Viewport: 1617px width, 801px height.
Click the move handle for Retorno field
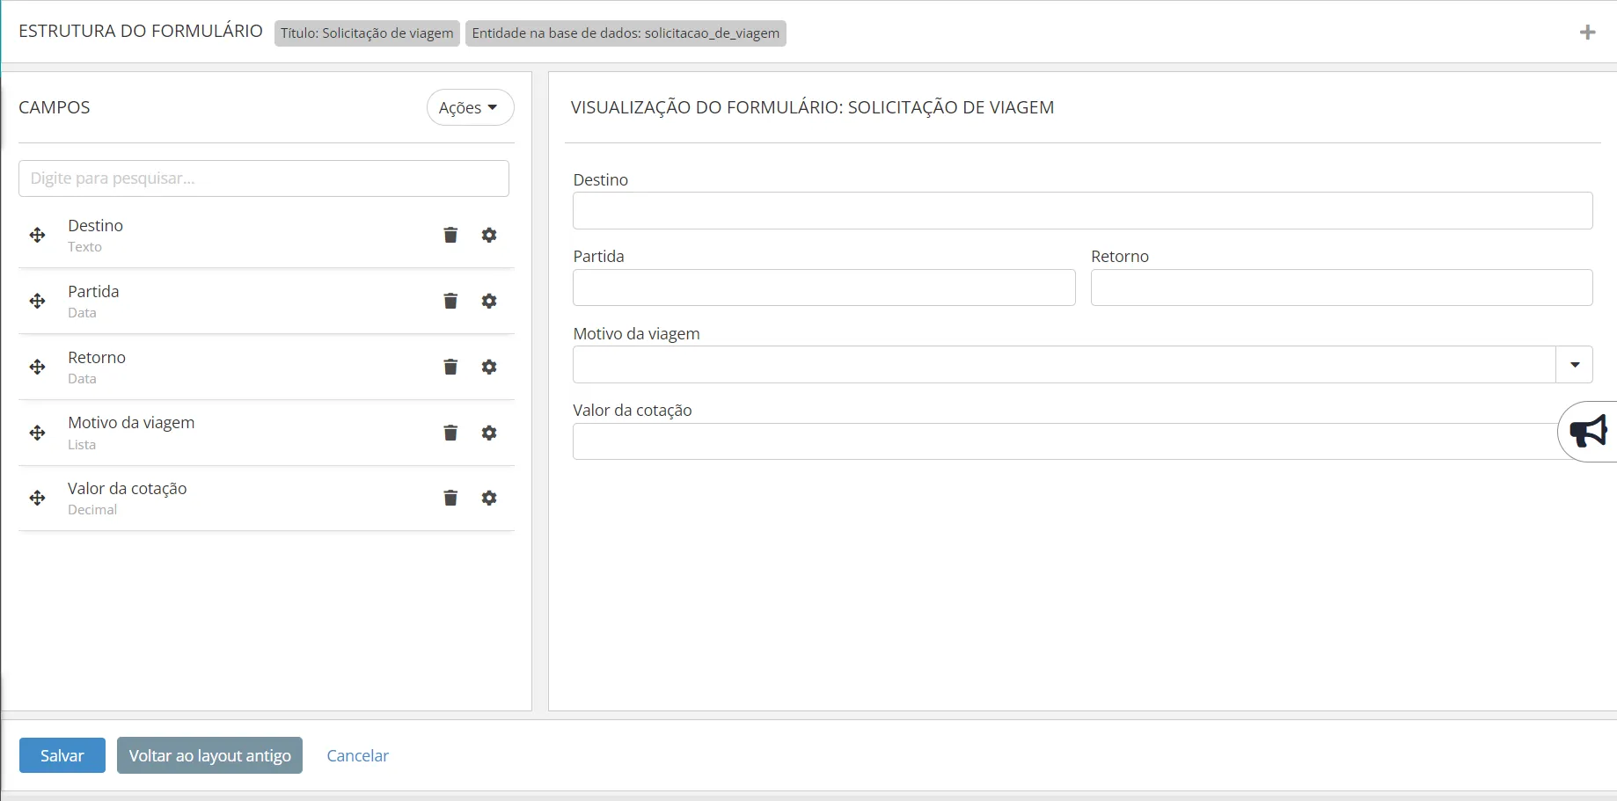click(37, 367)
